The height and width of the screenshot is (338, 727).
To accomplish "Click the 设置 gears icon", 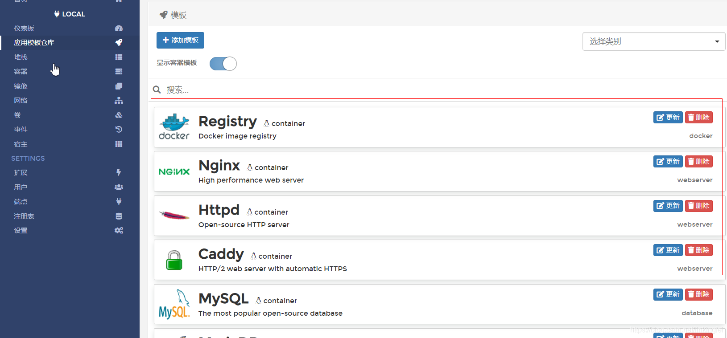I will click(x=119, y=230).
